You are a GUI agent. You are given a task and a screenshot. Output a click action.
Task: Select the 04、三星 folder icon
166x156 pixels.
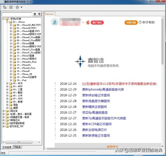pyautogui.click(x=11, y=90)
